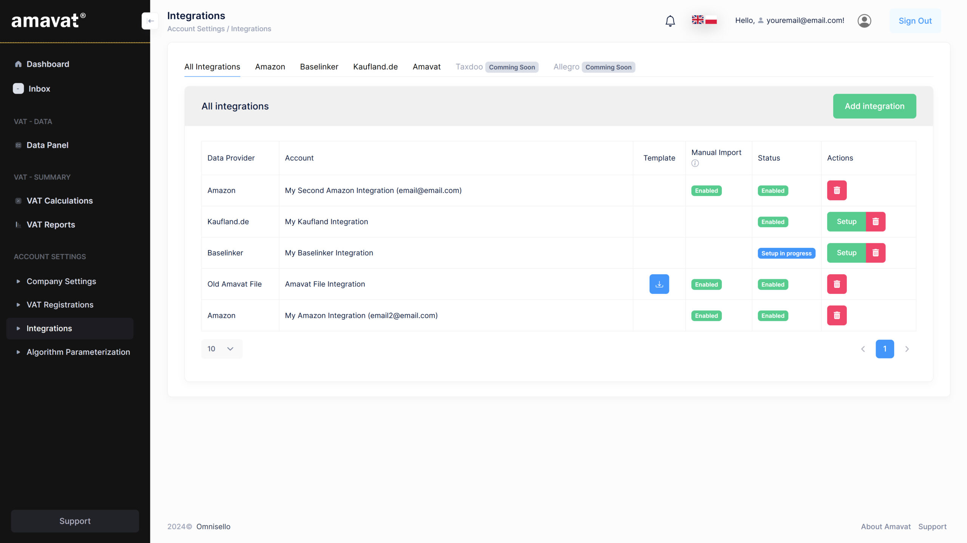The image size is (967, 543).
Task: Click the youremail@email.com greeting text
Action: 805,20
